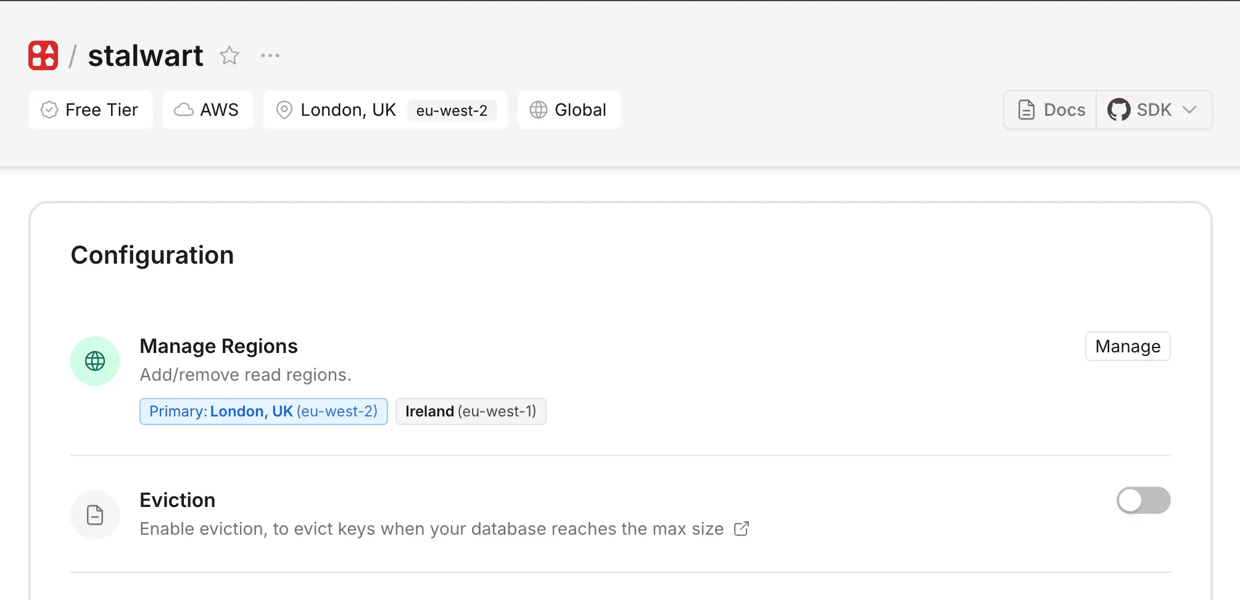Click the eu-west-2 region tag
This screenshot has height=600, width=1240.
(x=452, y=111)
